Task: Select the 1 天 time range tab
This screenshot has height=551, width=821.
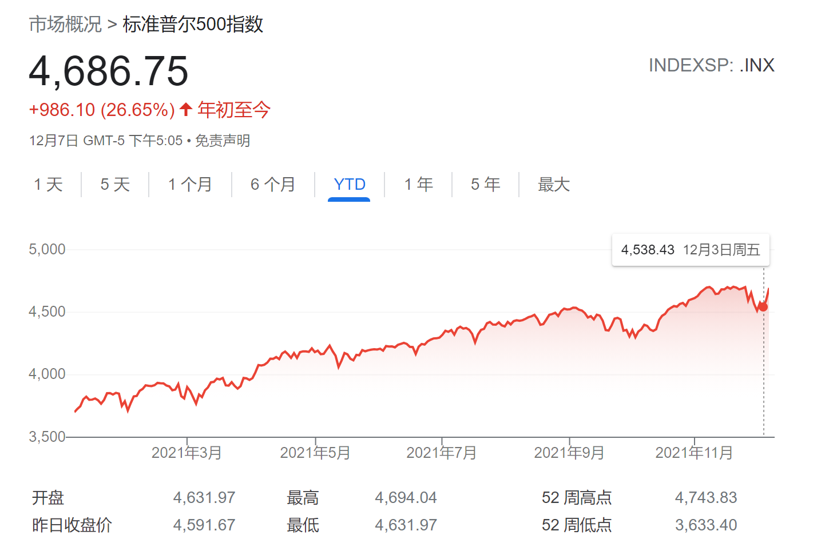Action: 48,184
